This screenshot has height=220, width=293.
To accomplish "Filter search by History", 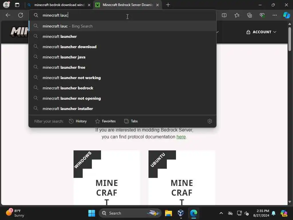I will pyautogui.click(x=78, y=121).
